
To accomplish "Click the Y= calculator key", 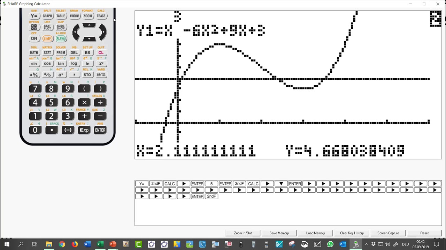I will point(34,16).
